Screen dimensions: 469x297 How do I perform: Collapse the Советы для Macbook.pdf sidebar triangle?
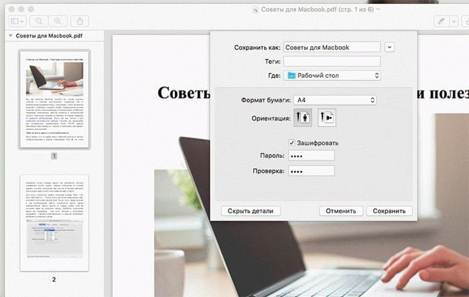click(x=11, y=36)
